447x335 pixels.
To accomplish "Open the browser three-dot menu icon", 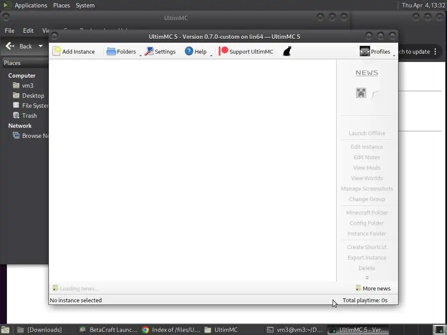I will click(435, 51).
